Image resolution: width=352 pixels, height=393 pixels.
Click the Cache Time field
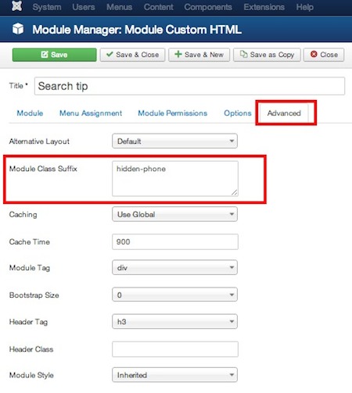click(x=175, y=241)
